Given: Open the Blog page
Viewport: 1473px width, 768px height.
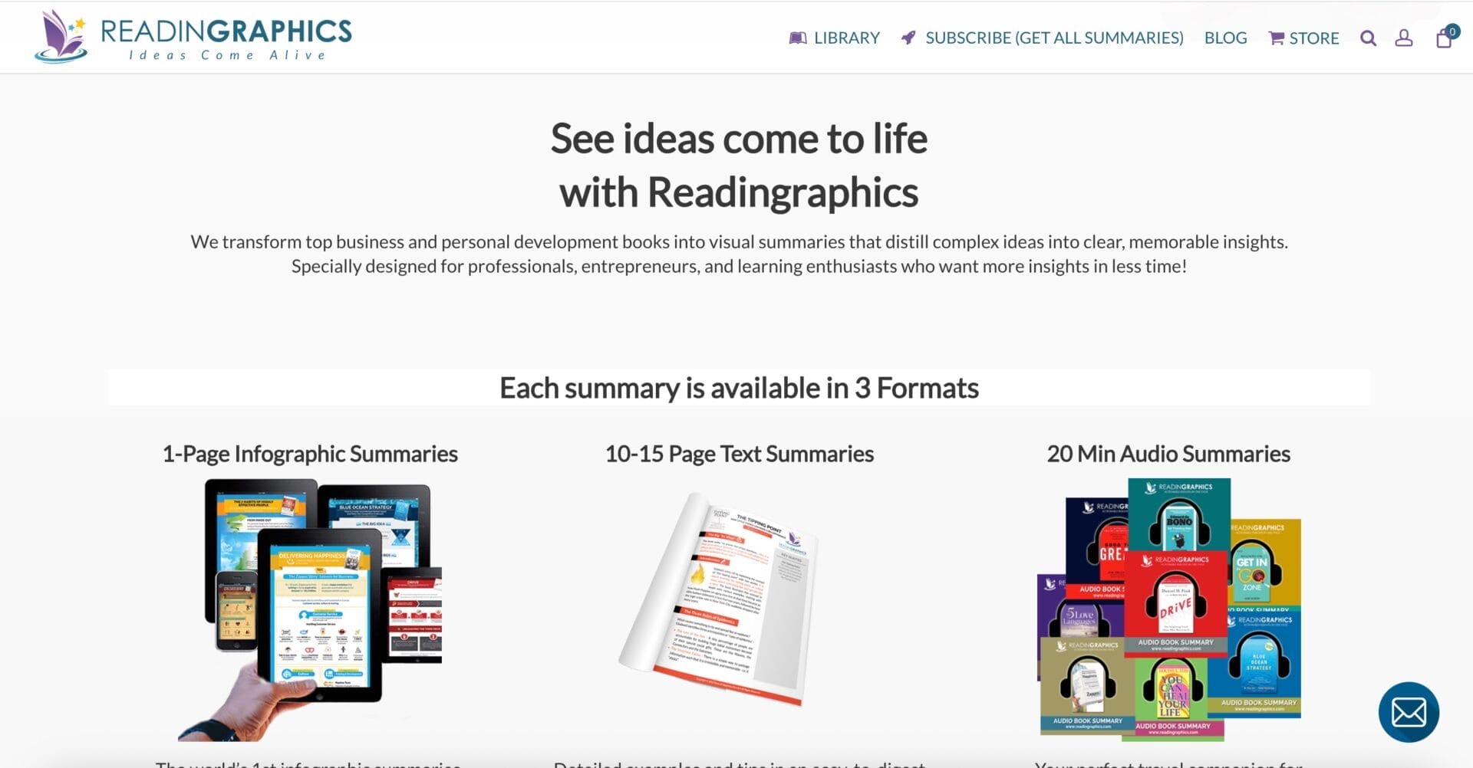Looking at the screenshot, I should [x=1225, y=38].
